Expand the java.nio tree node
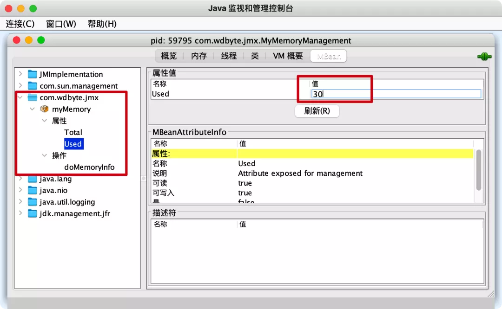 tap(20, 190)
